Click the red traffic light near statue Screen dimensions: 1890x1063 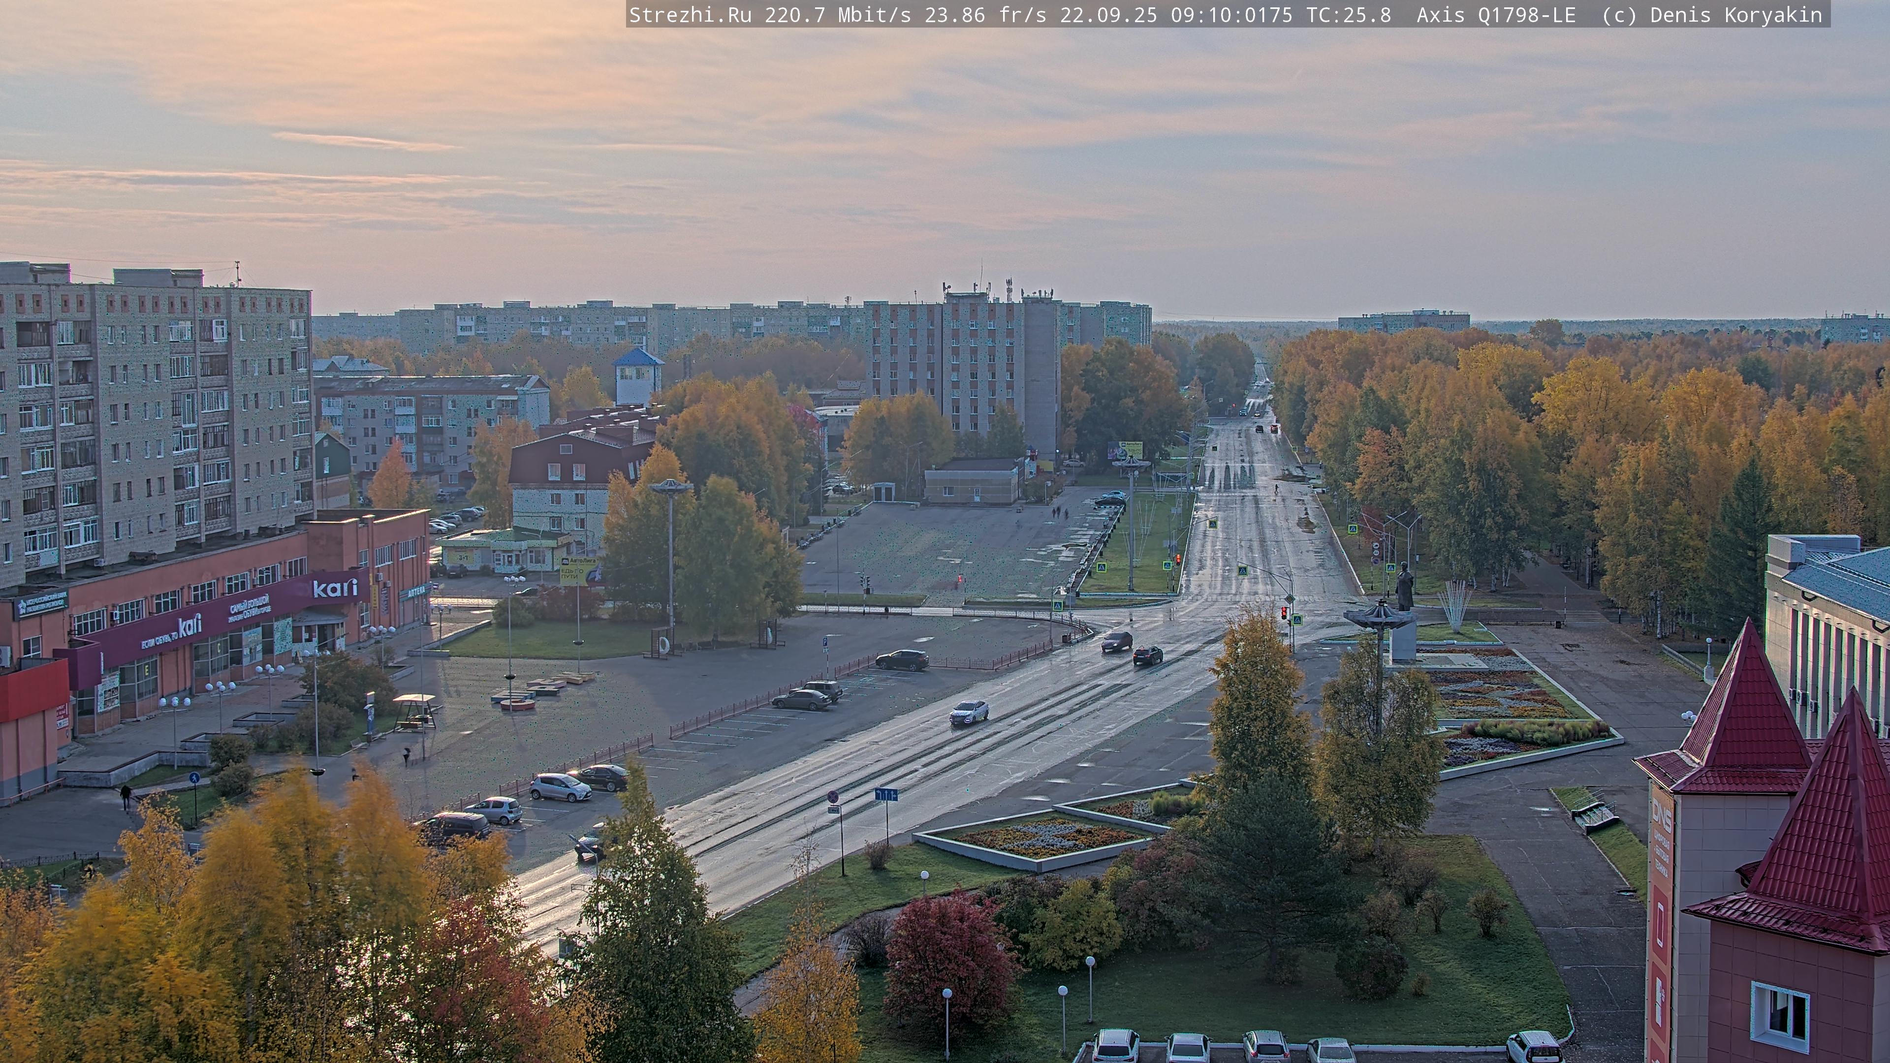[x=1283, y=613]
